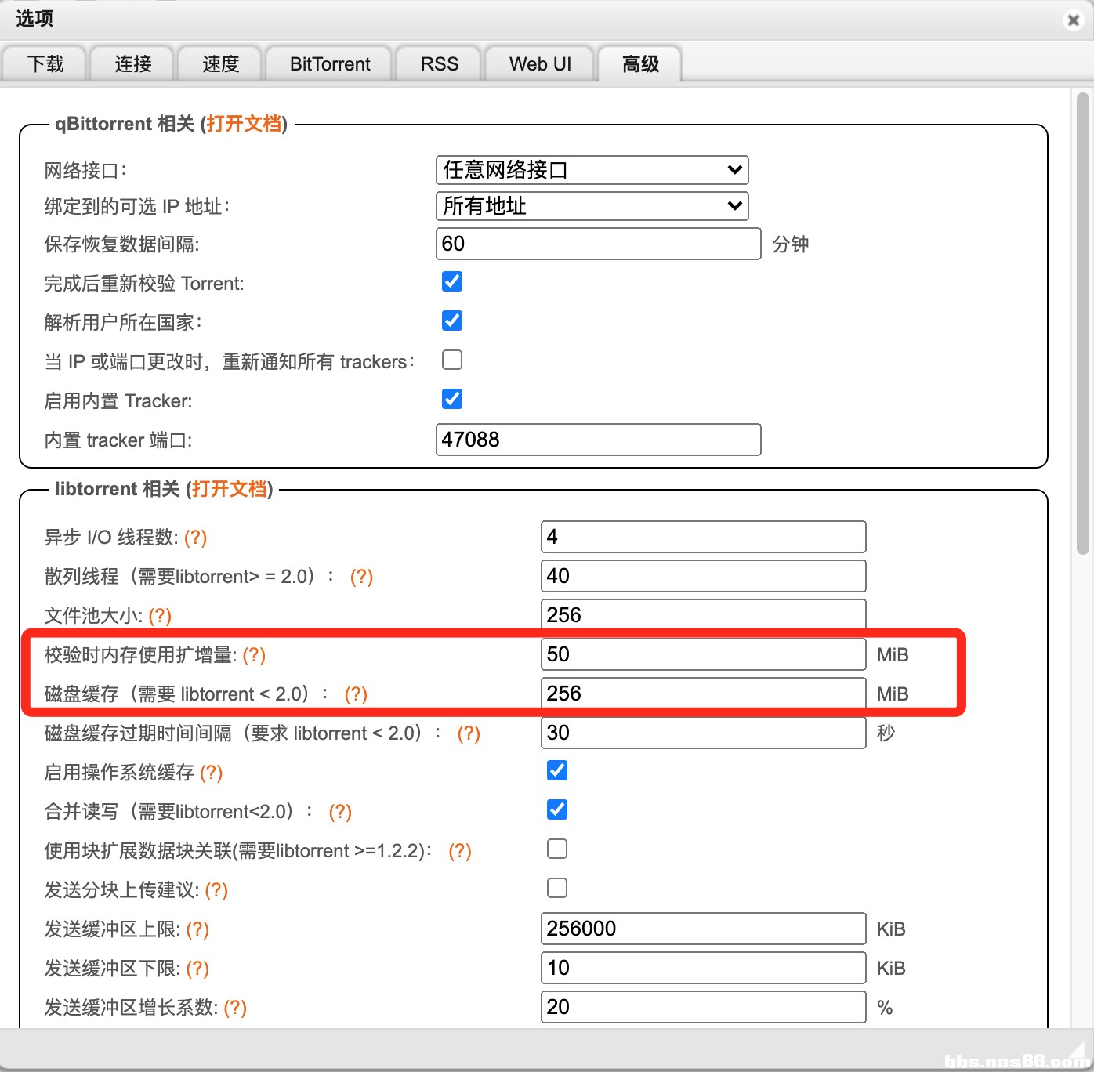This screenshot has height=1072, width=1094.
Task: Open 打开文档 link in qBittorrent 相关 section
Action: coord(244,124)
